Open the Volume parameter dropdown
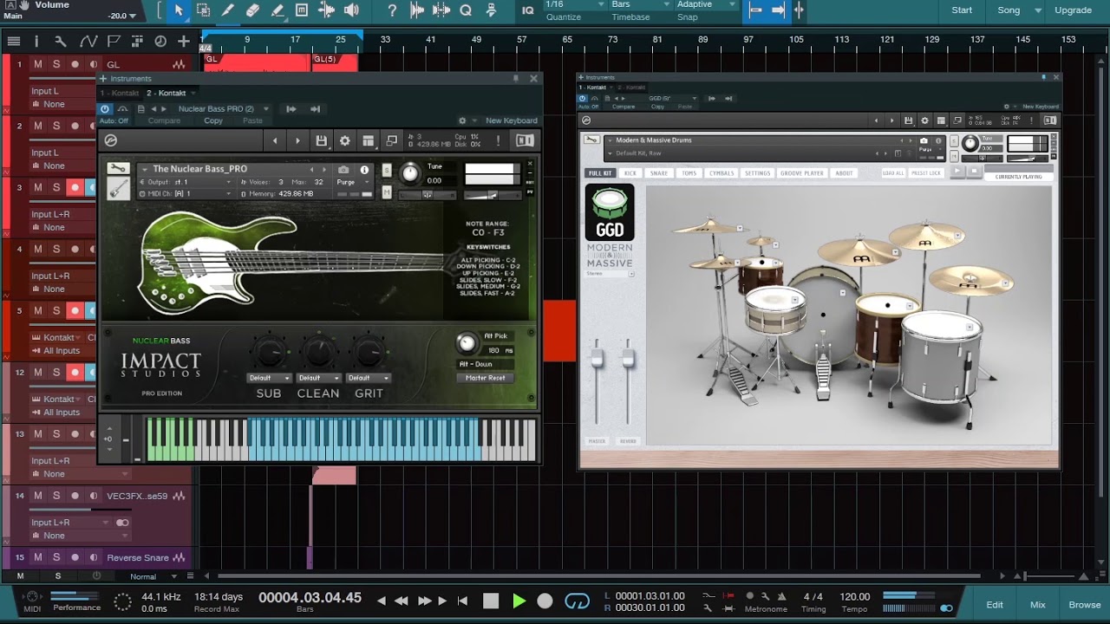The height and width of the screenshot is (624, 1110). [133, 16]
